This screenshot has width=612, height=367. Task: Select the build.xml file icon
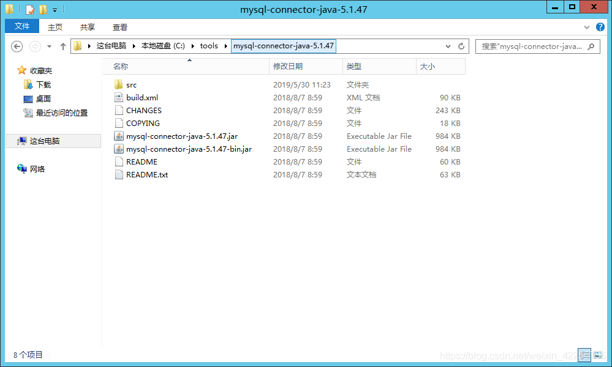pyautogui.click(x=119, y=97)
